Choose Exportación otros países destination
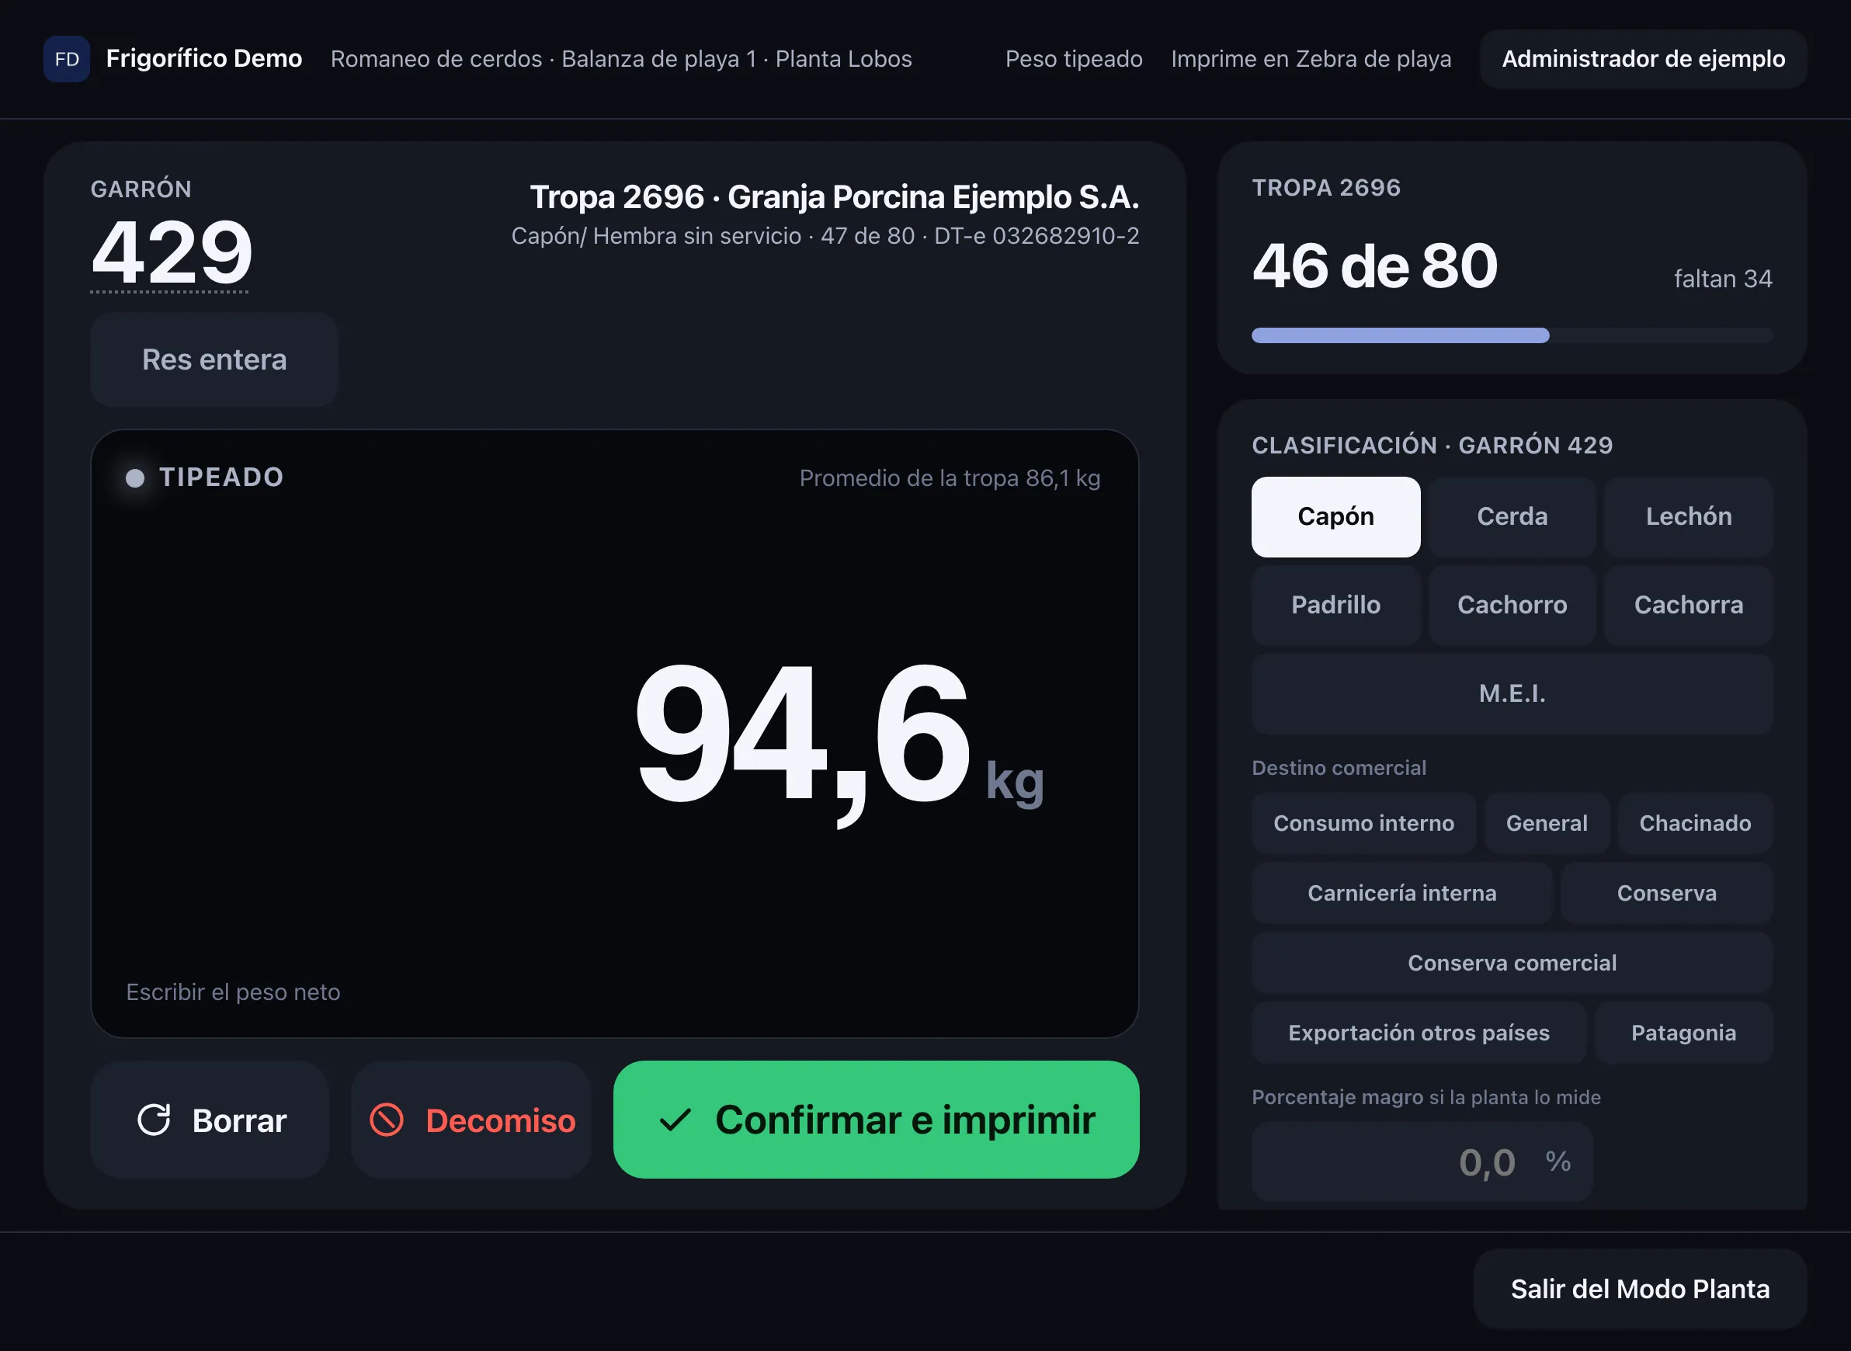The image size is (1851, 1351). 1419,1033
